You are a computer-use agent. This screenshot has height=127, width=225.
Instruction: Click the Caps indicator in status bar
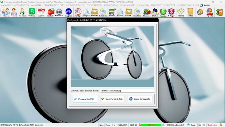[x=108, y=125]
